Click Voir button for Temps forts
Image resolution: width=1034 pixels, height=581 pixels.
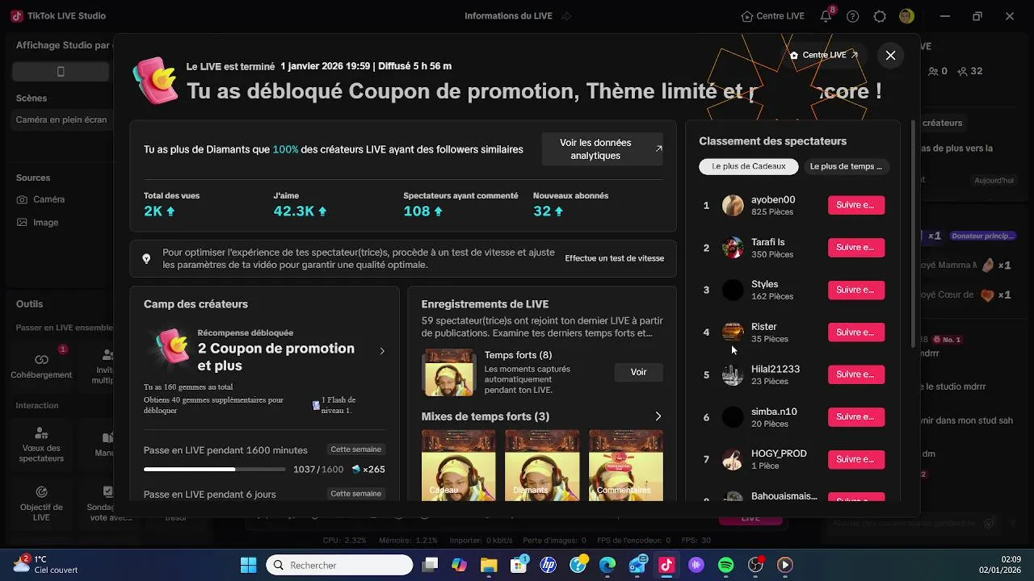638,372
